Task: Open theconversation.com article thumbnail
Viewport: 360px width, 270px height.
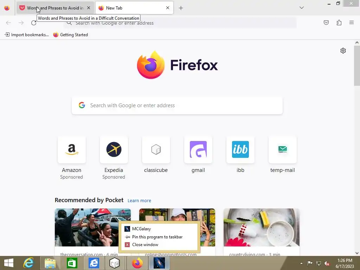Action: coord(93,227)
